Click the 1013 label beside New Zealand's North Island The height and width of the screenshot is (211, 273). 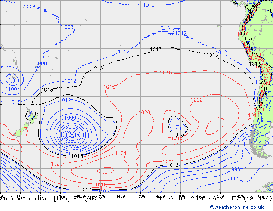[38, 114]
